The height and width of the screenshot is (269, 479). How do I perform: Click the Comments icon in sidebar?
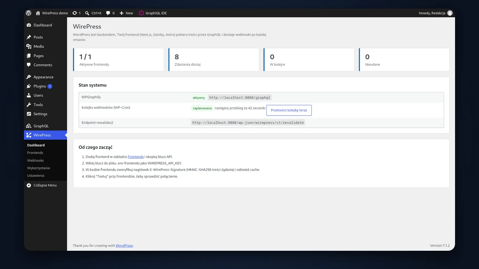(29, 65)
